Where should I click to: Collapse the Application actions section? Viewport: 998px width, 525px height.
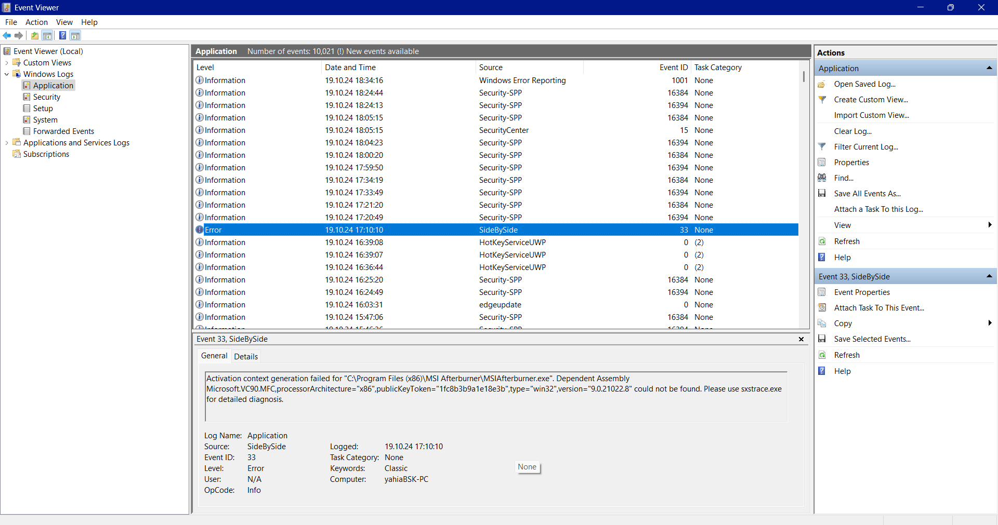coord(989,69)
